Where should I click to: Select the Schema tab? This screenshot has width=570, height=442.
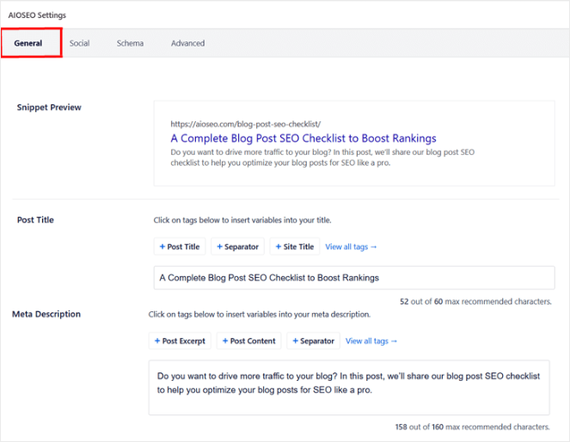click(x=130, y=43)
